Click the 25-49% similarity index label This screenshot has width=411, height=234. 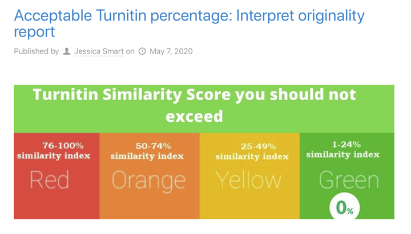pyautogui.click(x=252, y=151)
